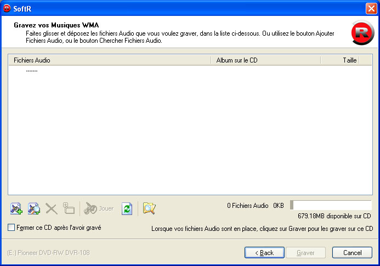Click the delete X icon
Image resolution: width=380 pixels, height=266 pixels.
click(x=52, y=209)
